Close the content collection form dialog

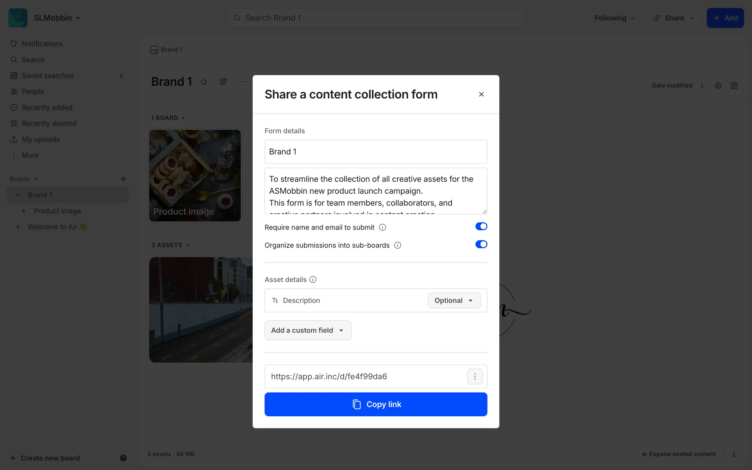[481, 94]
